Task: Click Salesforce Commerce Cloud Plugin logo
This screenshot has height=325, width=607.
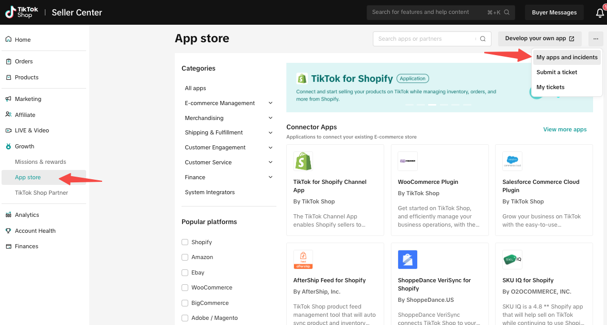Action: [512, 161]
